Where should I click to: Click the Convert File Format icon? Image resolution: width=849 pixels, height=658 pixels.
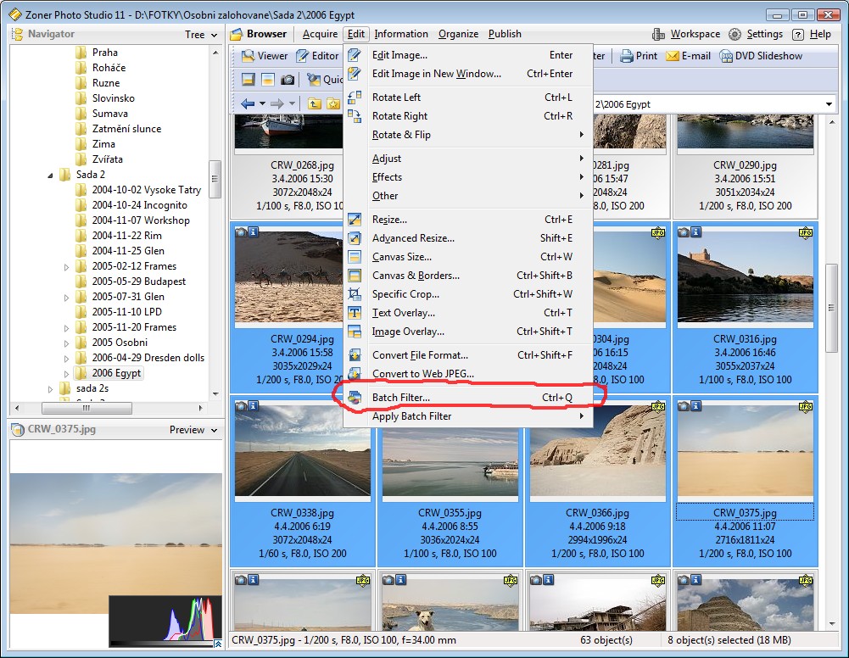tap(355, 355)
